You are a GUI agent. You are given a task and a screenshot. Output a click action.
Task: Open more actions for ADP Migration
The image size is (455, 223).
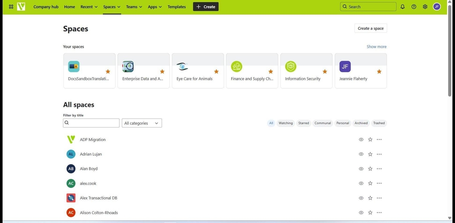pyautogui.click(x=379, y=140)
